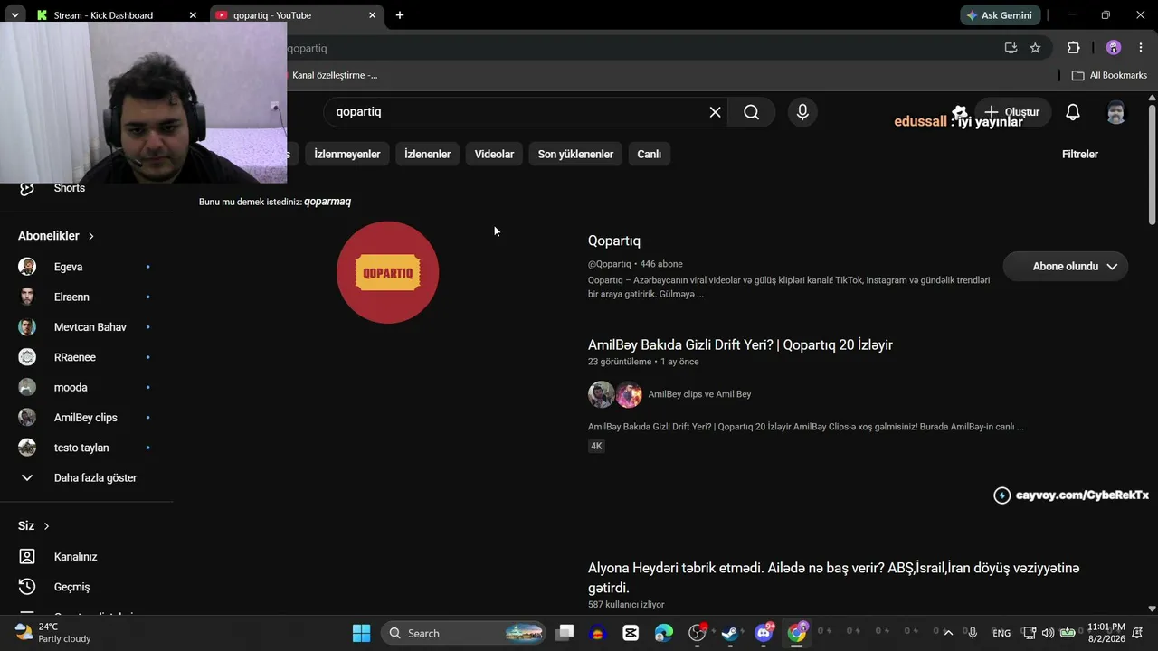The image size is (1158, 651).
Task: Select the İzlenenler filter chip
Action: [427, 155]
